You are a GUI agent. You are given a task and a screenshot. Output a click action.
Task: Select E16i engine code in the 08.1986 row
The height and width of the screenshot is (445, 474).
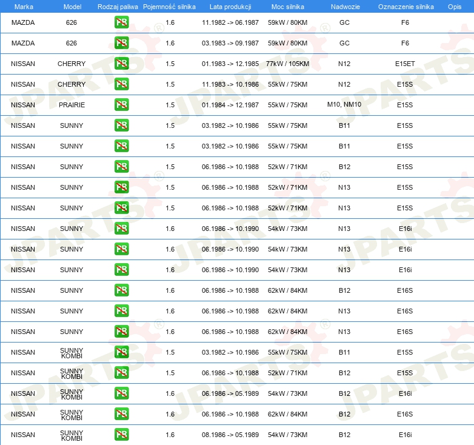[x=405, y=435]
